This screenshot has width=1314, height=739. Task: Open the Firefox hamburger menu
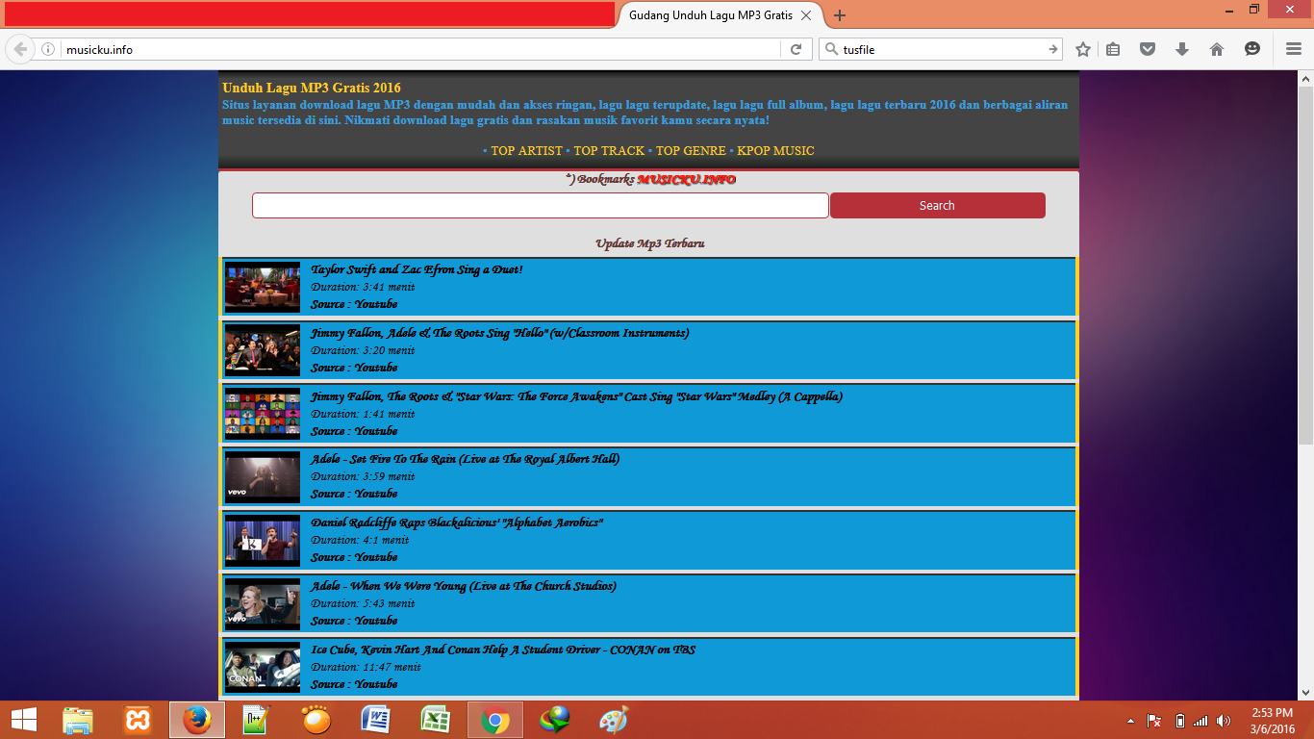click(1294, 49)
